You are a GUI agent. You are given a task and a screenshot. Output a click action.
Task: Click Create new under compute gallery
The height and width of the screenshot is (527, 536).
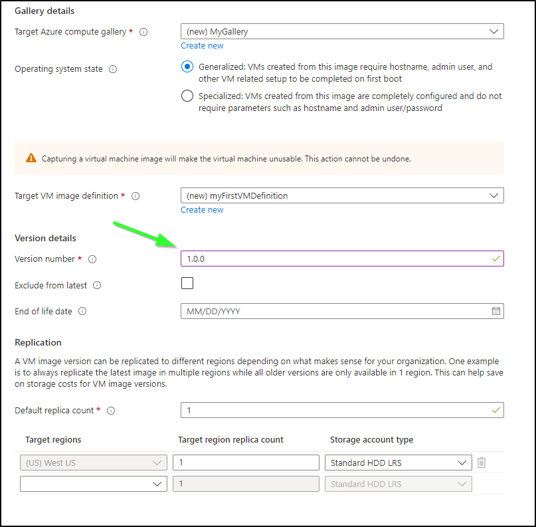coord(202,45)
